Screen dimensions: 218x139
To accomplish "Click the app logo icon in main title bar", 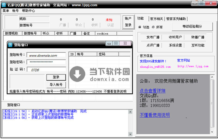I will [x=4, y=5].
